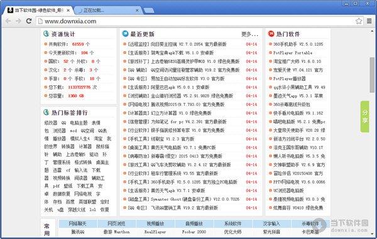
Task: Click the 资源统计 globe icon
Action: coord(46,34)
